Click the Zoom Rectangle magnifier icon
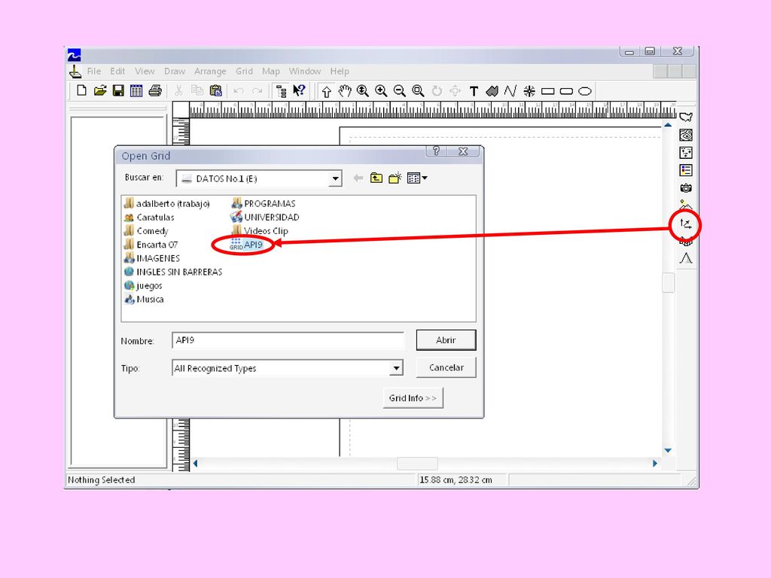The width and height of the screenshot is (771, 578). coord(418,91)
